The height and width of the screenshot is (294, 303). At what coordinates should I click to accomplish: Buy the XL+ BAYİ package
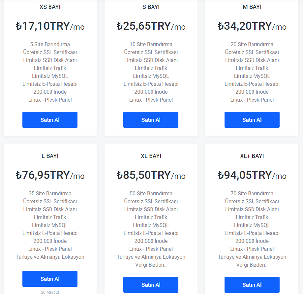click(x=252, y=285)
